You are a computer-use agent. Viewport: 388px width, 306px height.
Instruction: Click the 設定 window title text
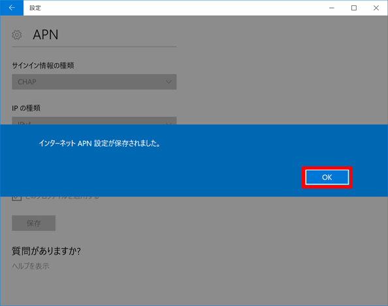click(35, 8)
